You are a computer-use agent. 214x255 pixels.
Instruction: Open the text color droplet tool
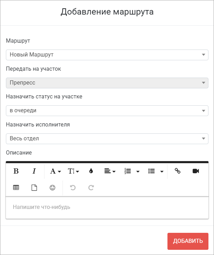coord(91,171)
